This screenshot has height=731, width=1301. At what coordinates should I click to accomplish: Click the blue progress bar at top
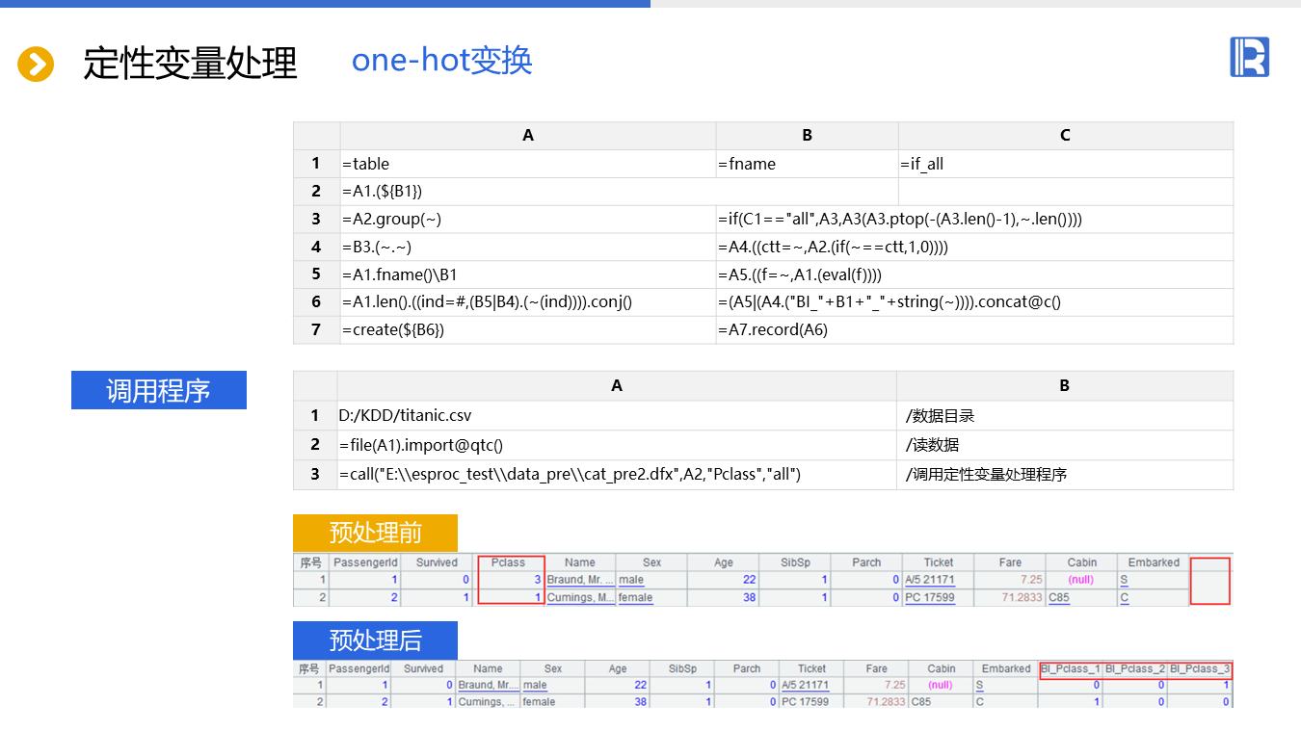coord(325,4)
